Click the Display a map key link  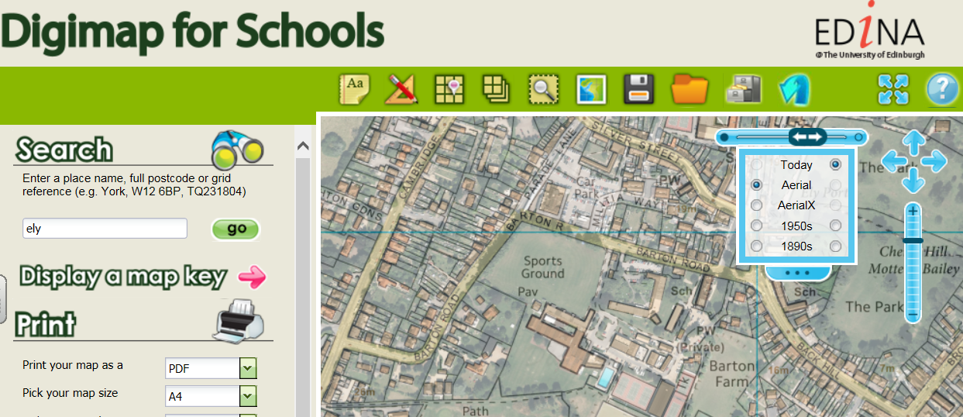point(123,277)
